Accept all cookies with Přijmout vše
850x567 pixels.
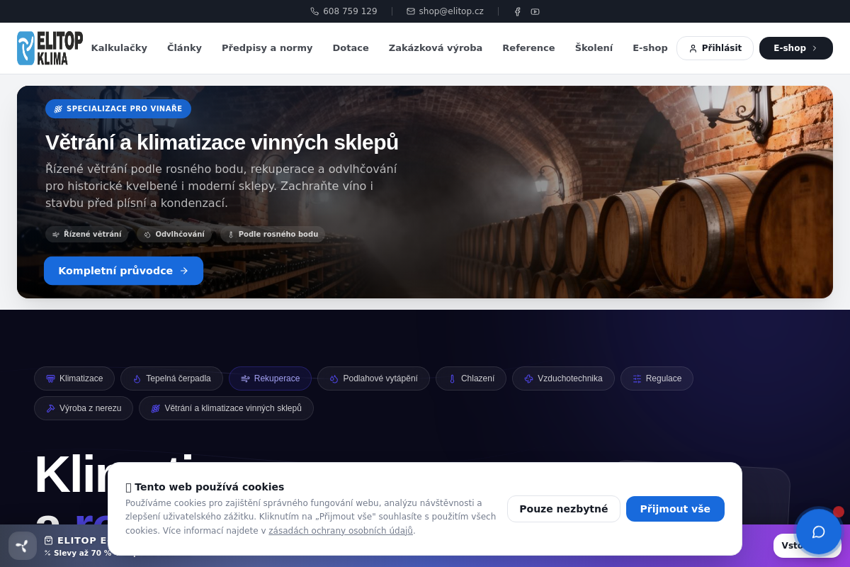(675, 509)
